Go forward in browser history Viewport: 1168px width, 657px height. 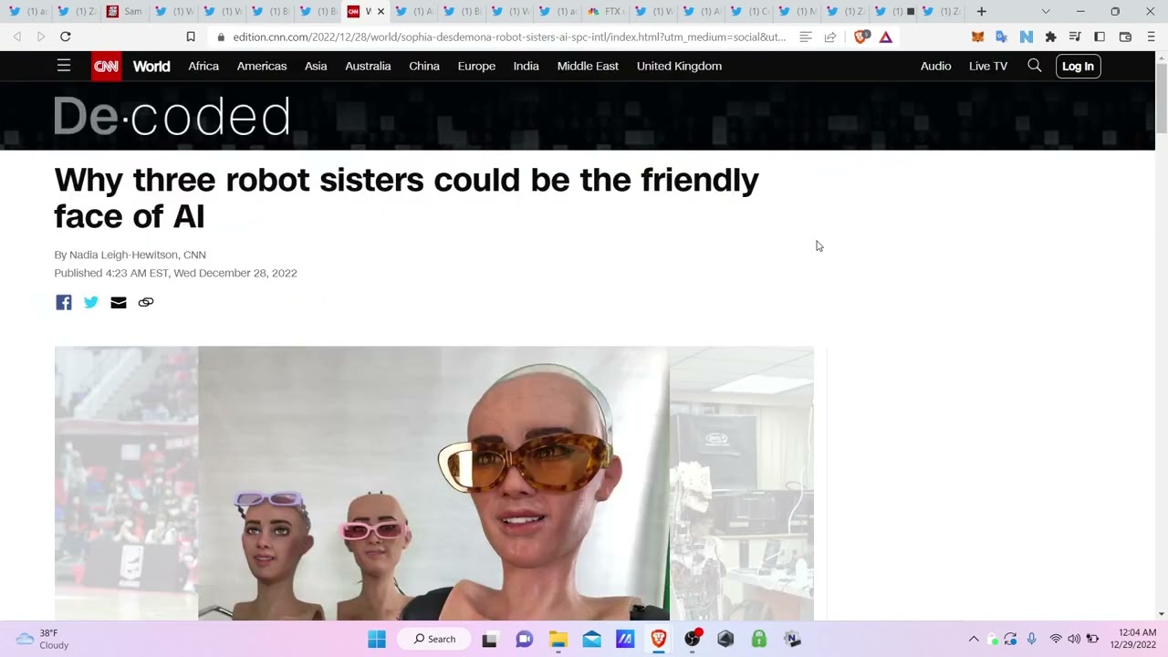coord(41,36)
